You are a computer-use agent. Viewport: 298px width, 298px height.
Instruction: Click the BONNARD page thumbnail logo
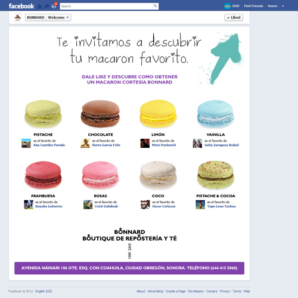pos(18,17)
